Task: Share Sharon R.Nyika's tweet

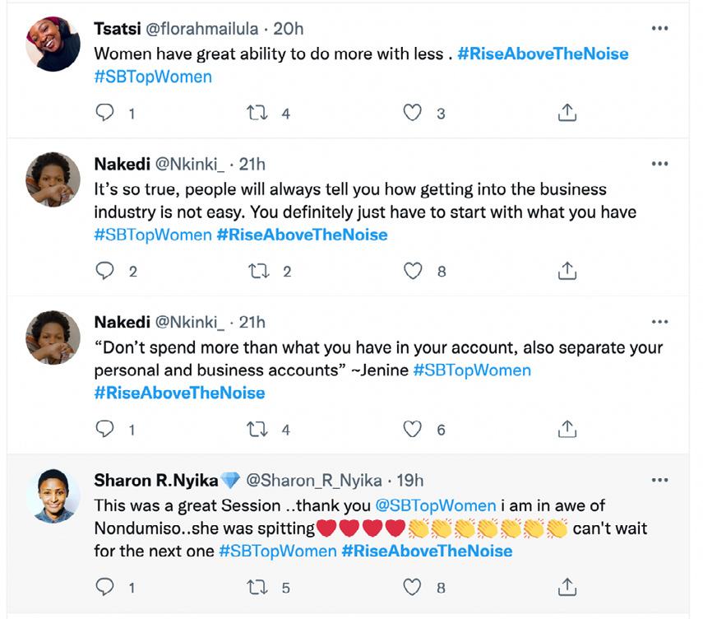Action: point(567,587)
